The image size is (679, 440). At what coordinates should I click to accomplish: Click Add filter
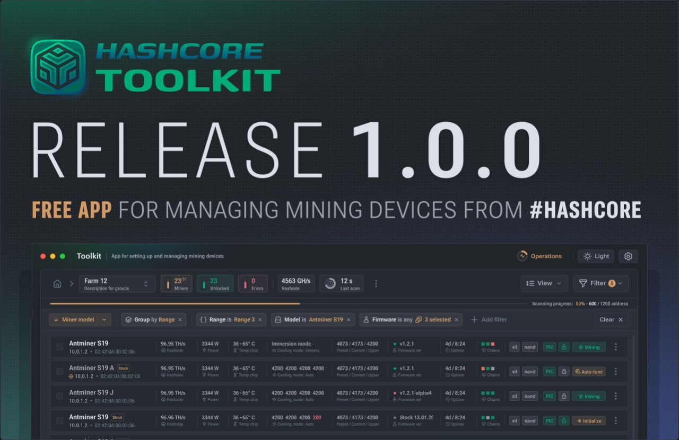pyautogui.click(x=489, y=320)
